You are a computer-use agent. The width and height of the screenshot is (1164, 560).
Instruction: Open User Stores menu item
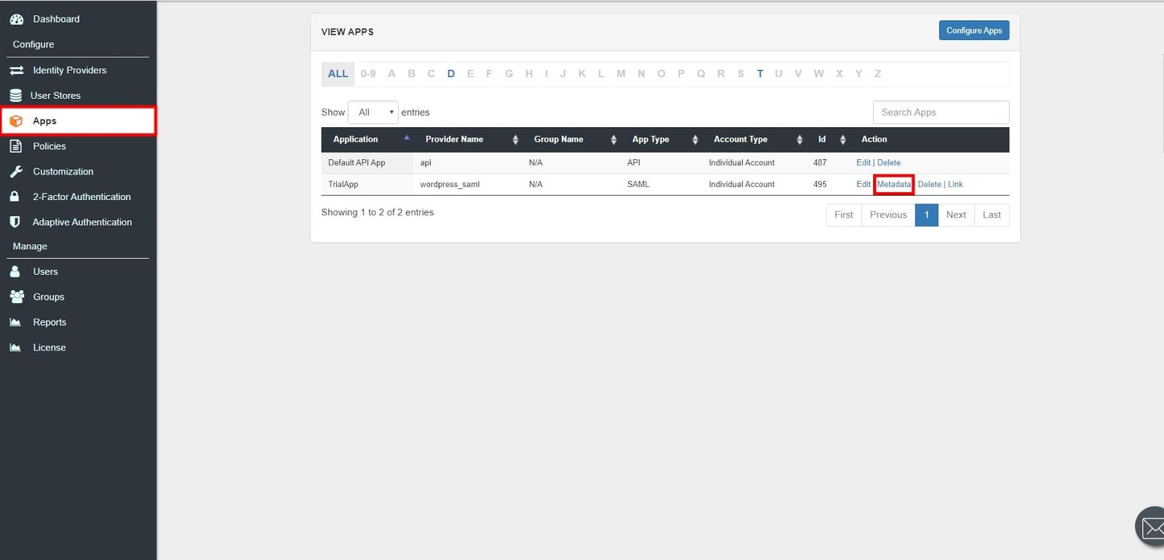(55, 95)
